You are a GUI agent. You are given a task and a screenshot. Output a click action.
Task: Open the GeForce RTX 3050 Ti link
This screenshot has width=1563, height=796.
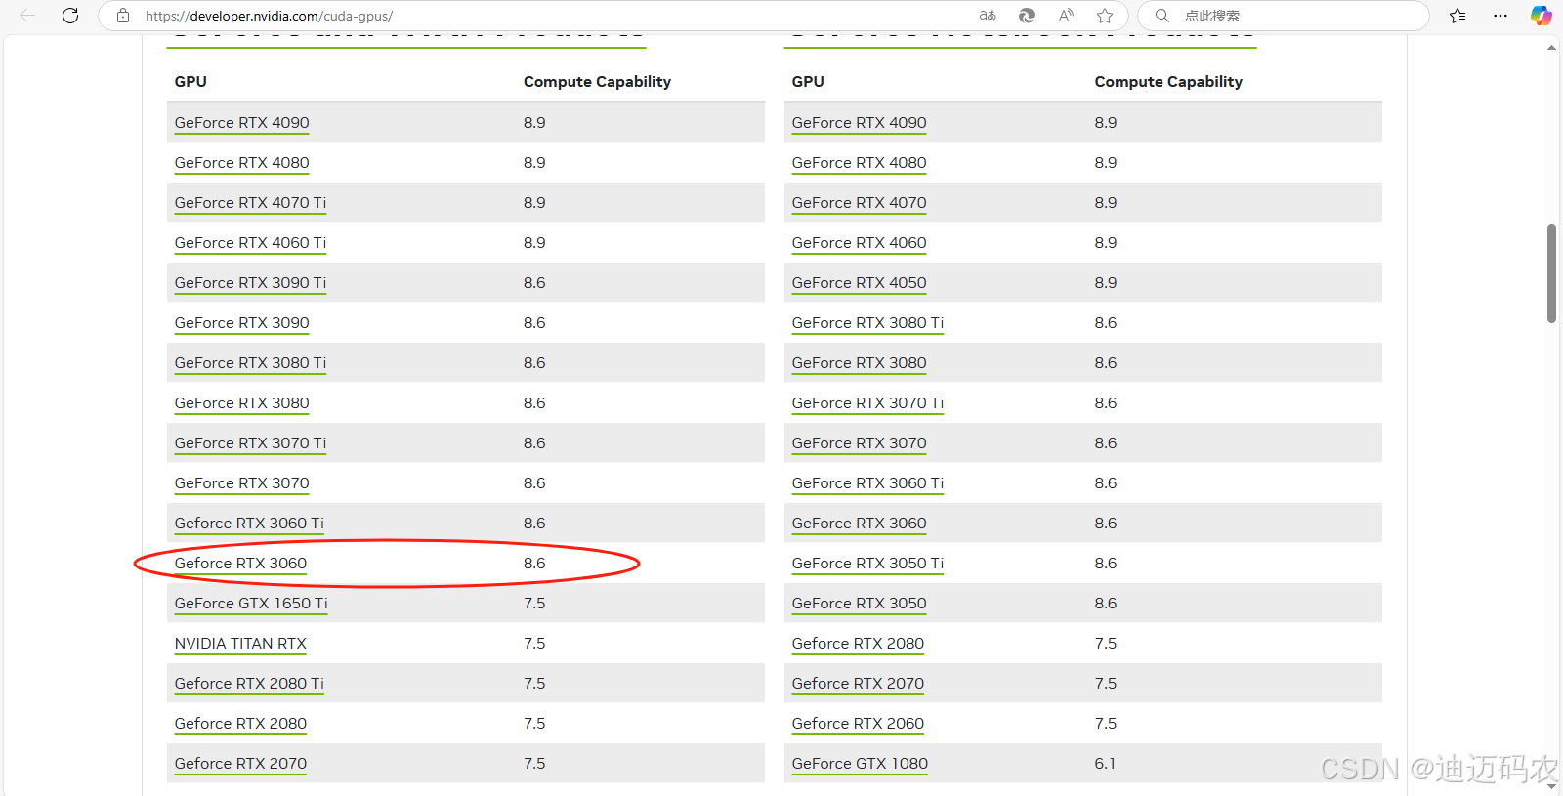[867, 564]
